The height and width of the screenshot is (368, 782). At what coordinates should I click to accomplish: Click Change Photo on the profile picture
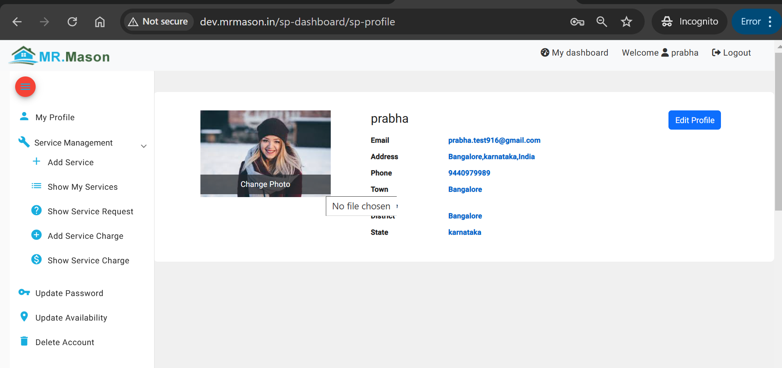265,184
